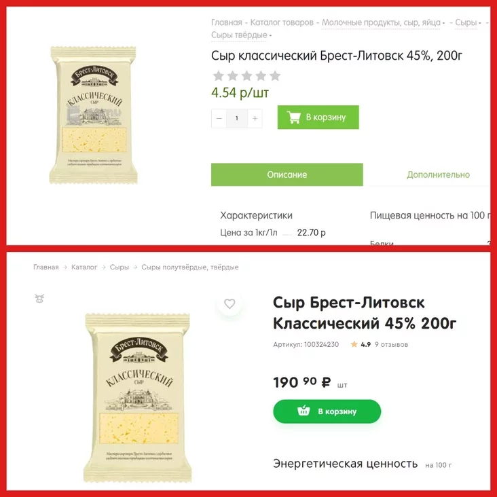Expand the Сыры твёрдые breadcrumb dropdown

pos(241,35)
